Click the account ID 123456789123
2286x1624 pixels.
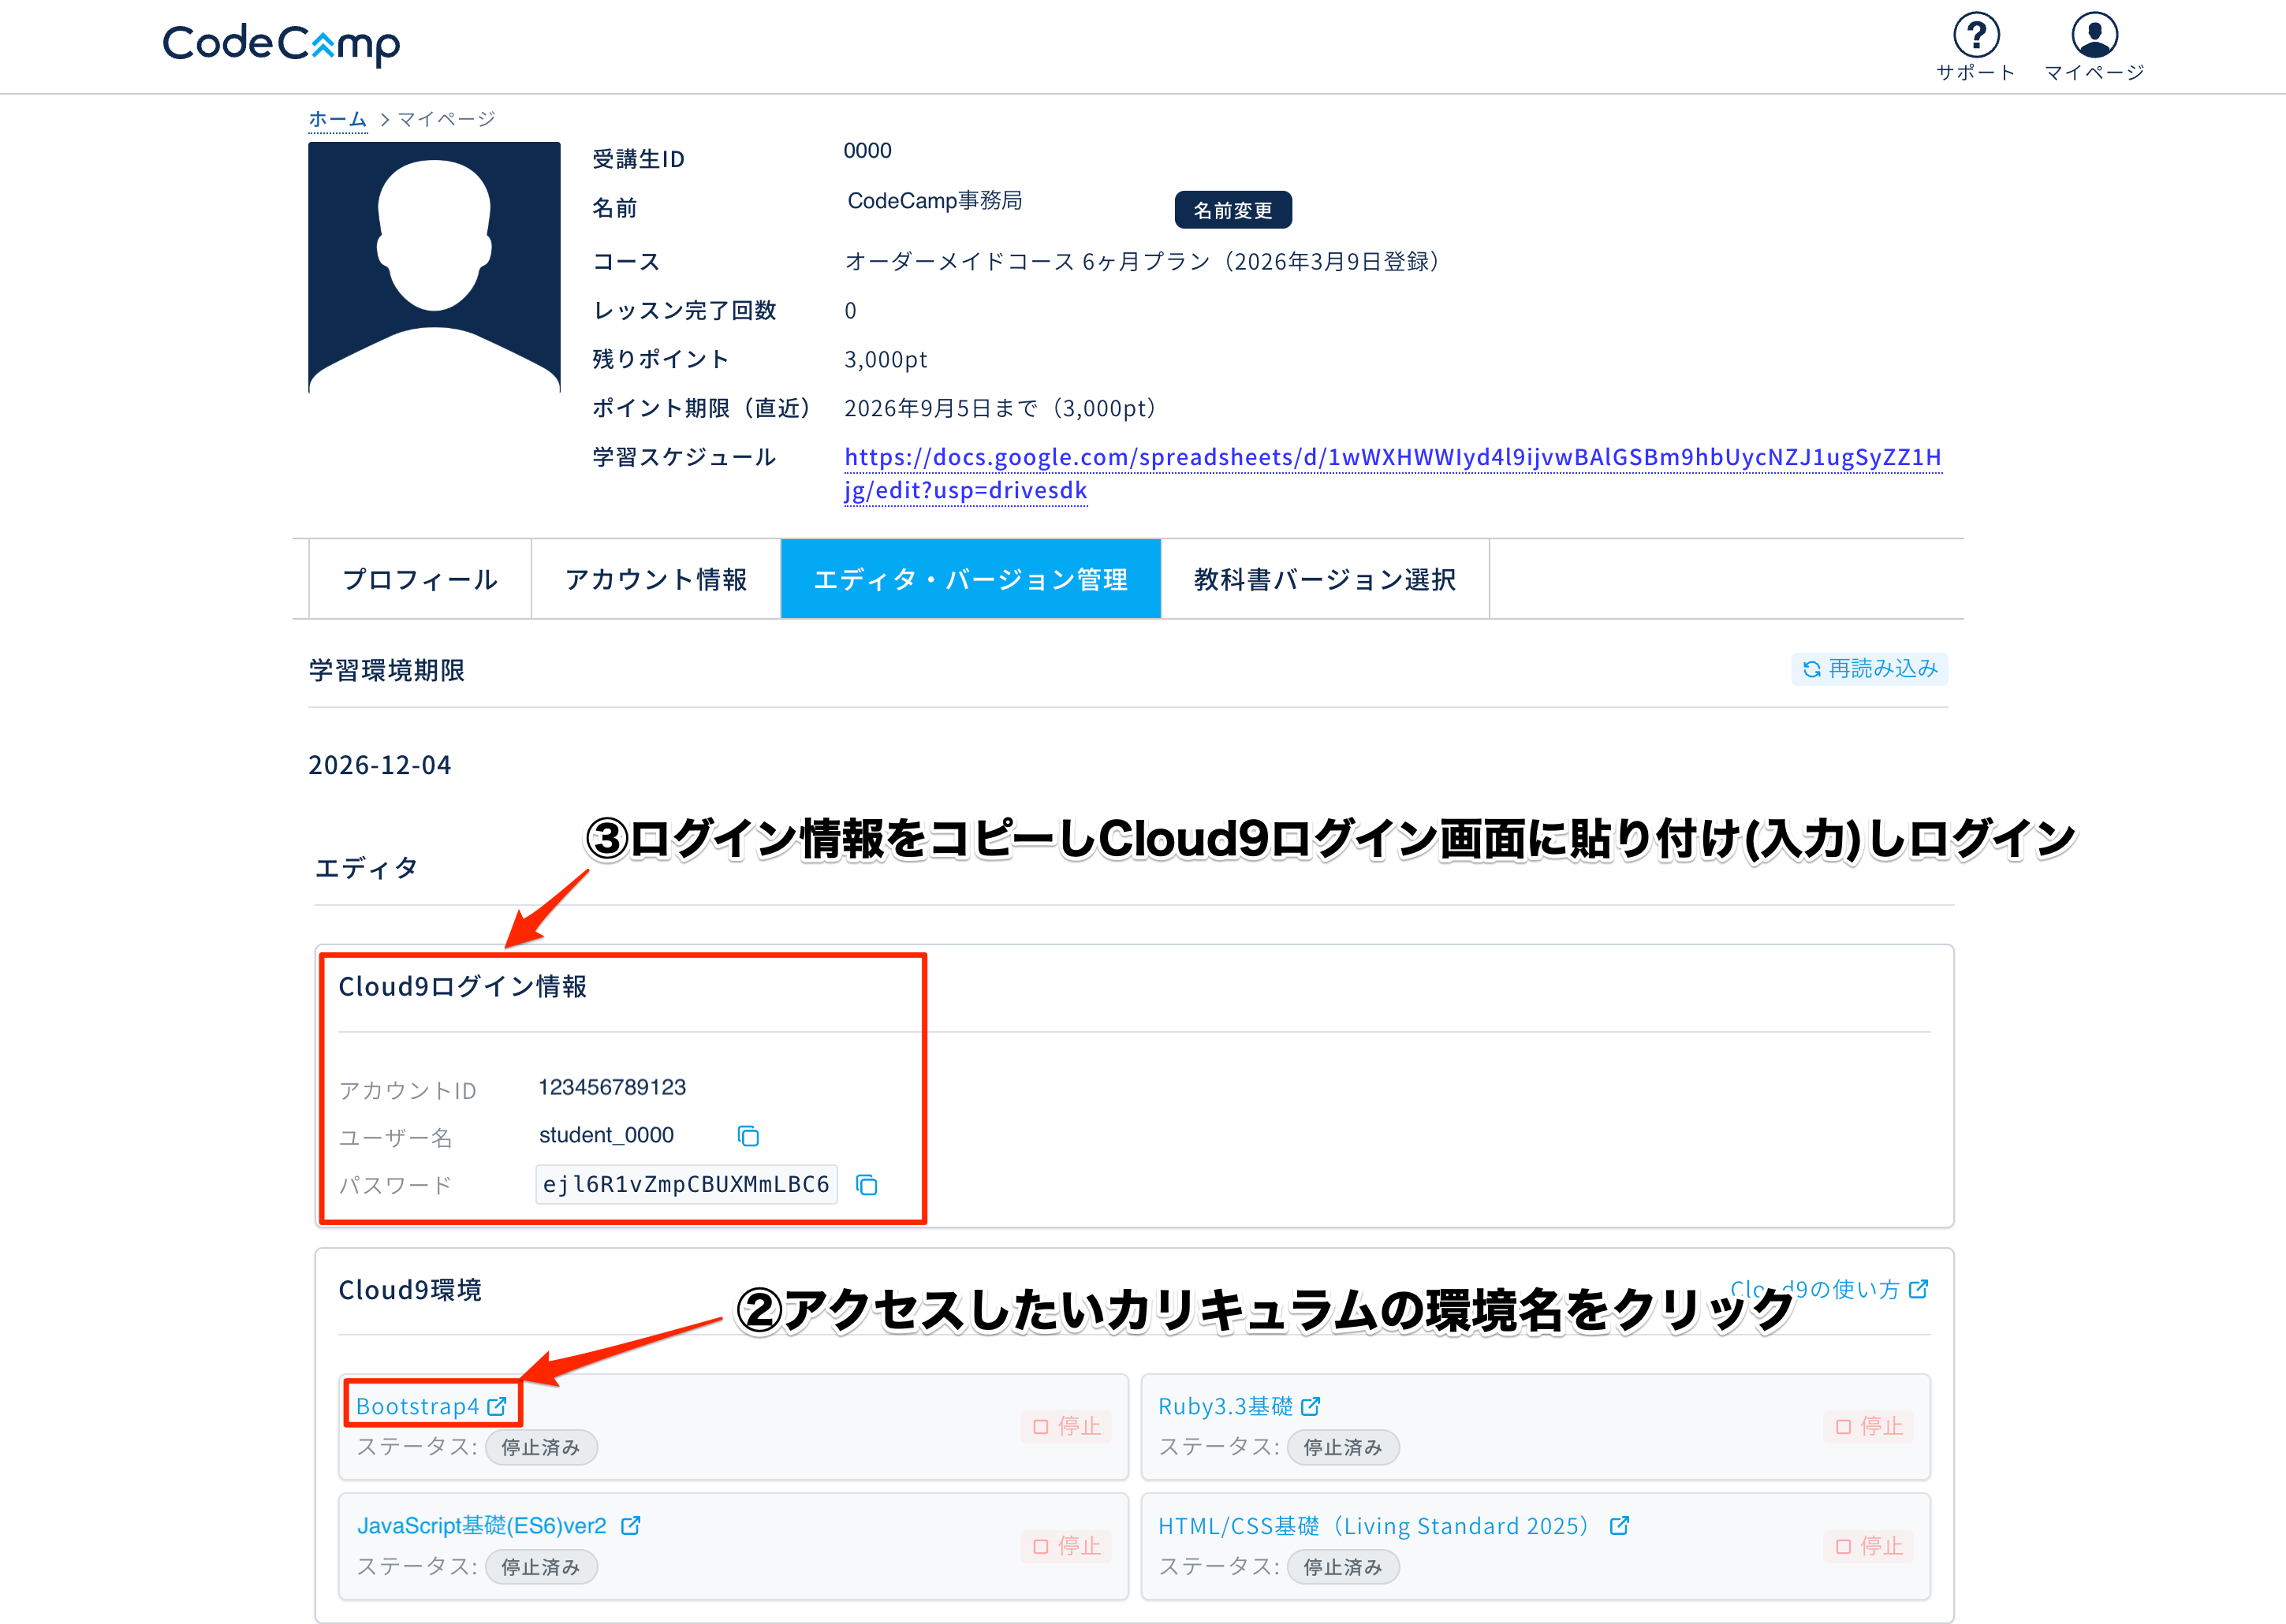point(612,1087)
